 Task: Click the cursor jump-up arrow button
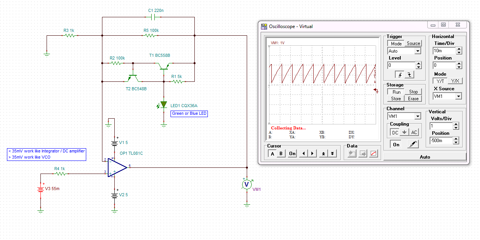pos(323,154)
